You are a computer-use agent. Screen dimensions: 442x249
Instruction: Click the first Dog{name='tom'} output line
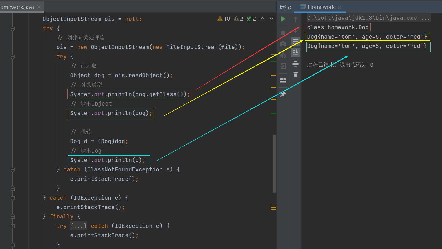tap(367, 37)
